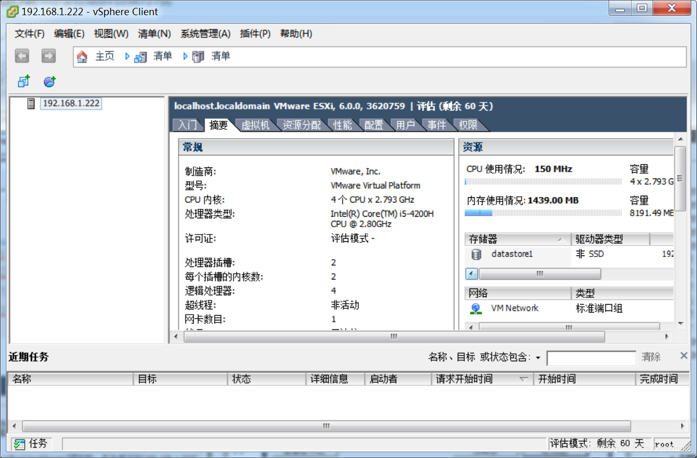Select the host icon beside 192.168.1.222

click(x=31, y=103)
